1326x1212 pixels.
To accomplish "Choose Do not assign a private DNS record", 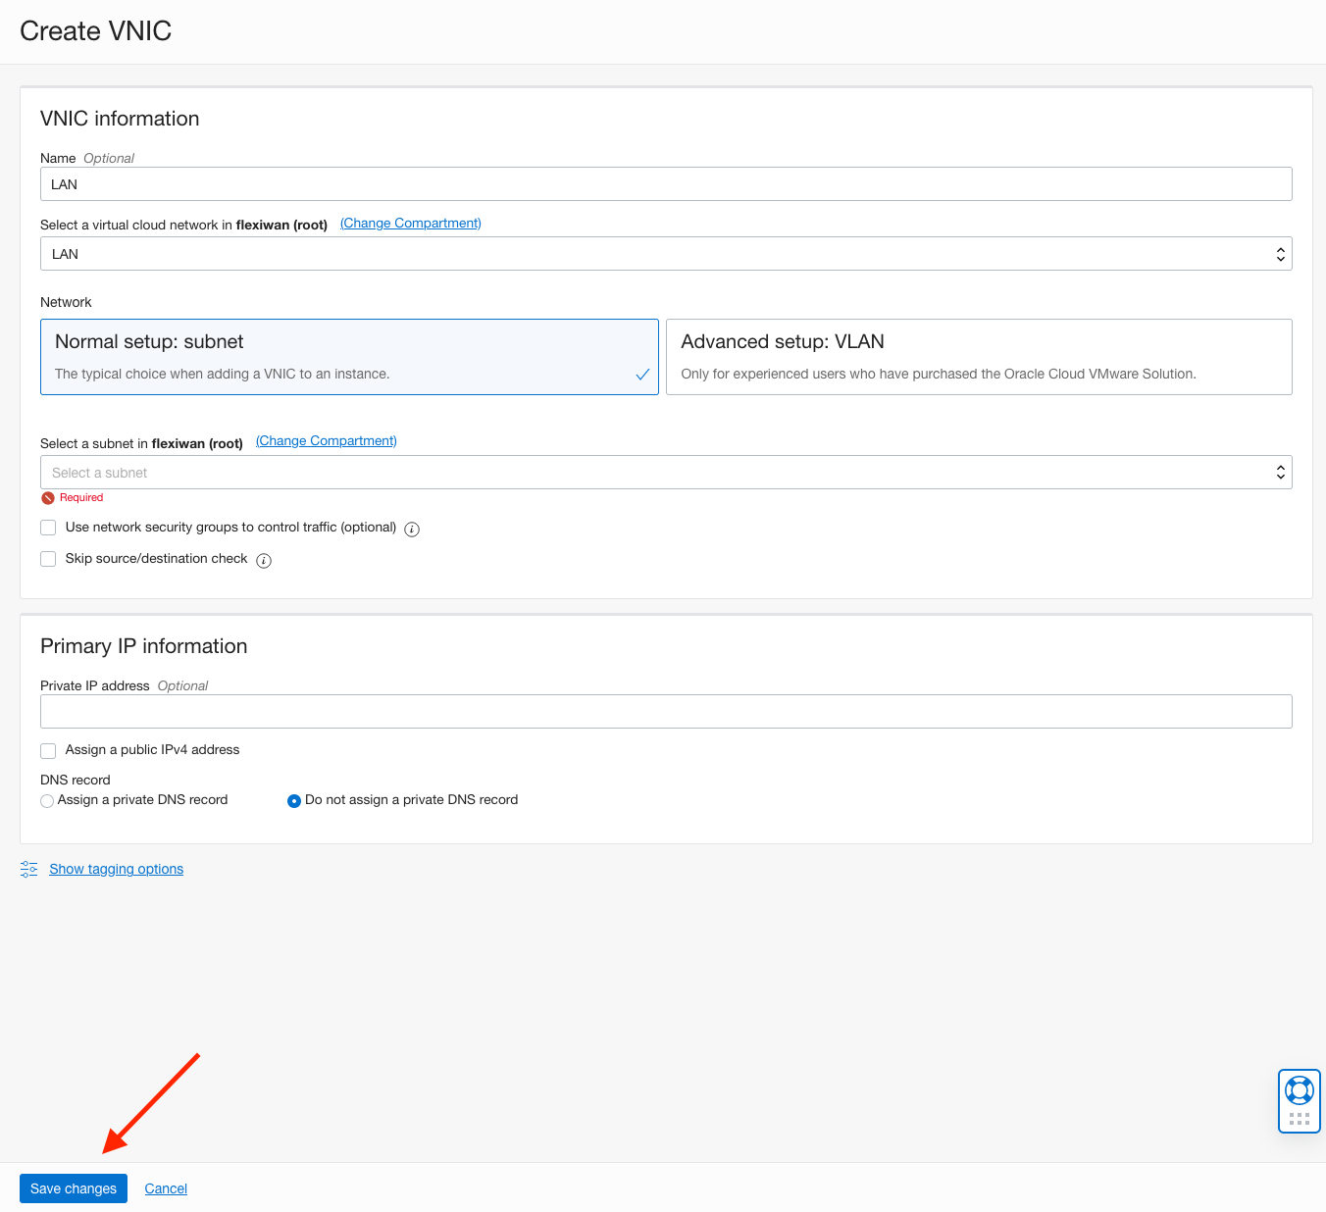I will pos(294,801).
